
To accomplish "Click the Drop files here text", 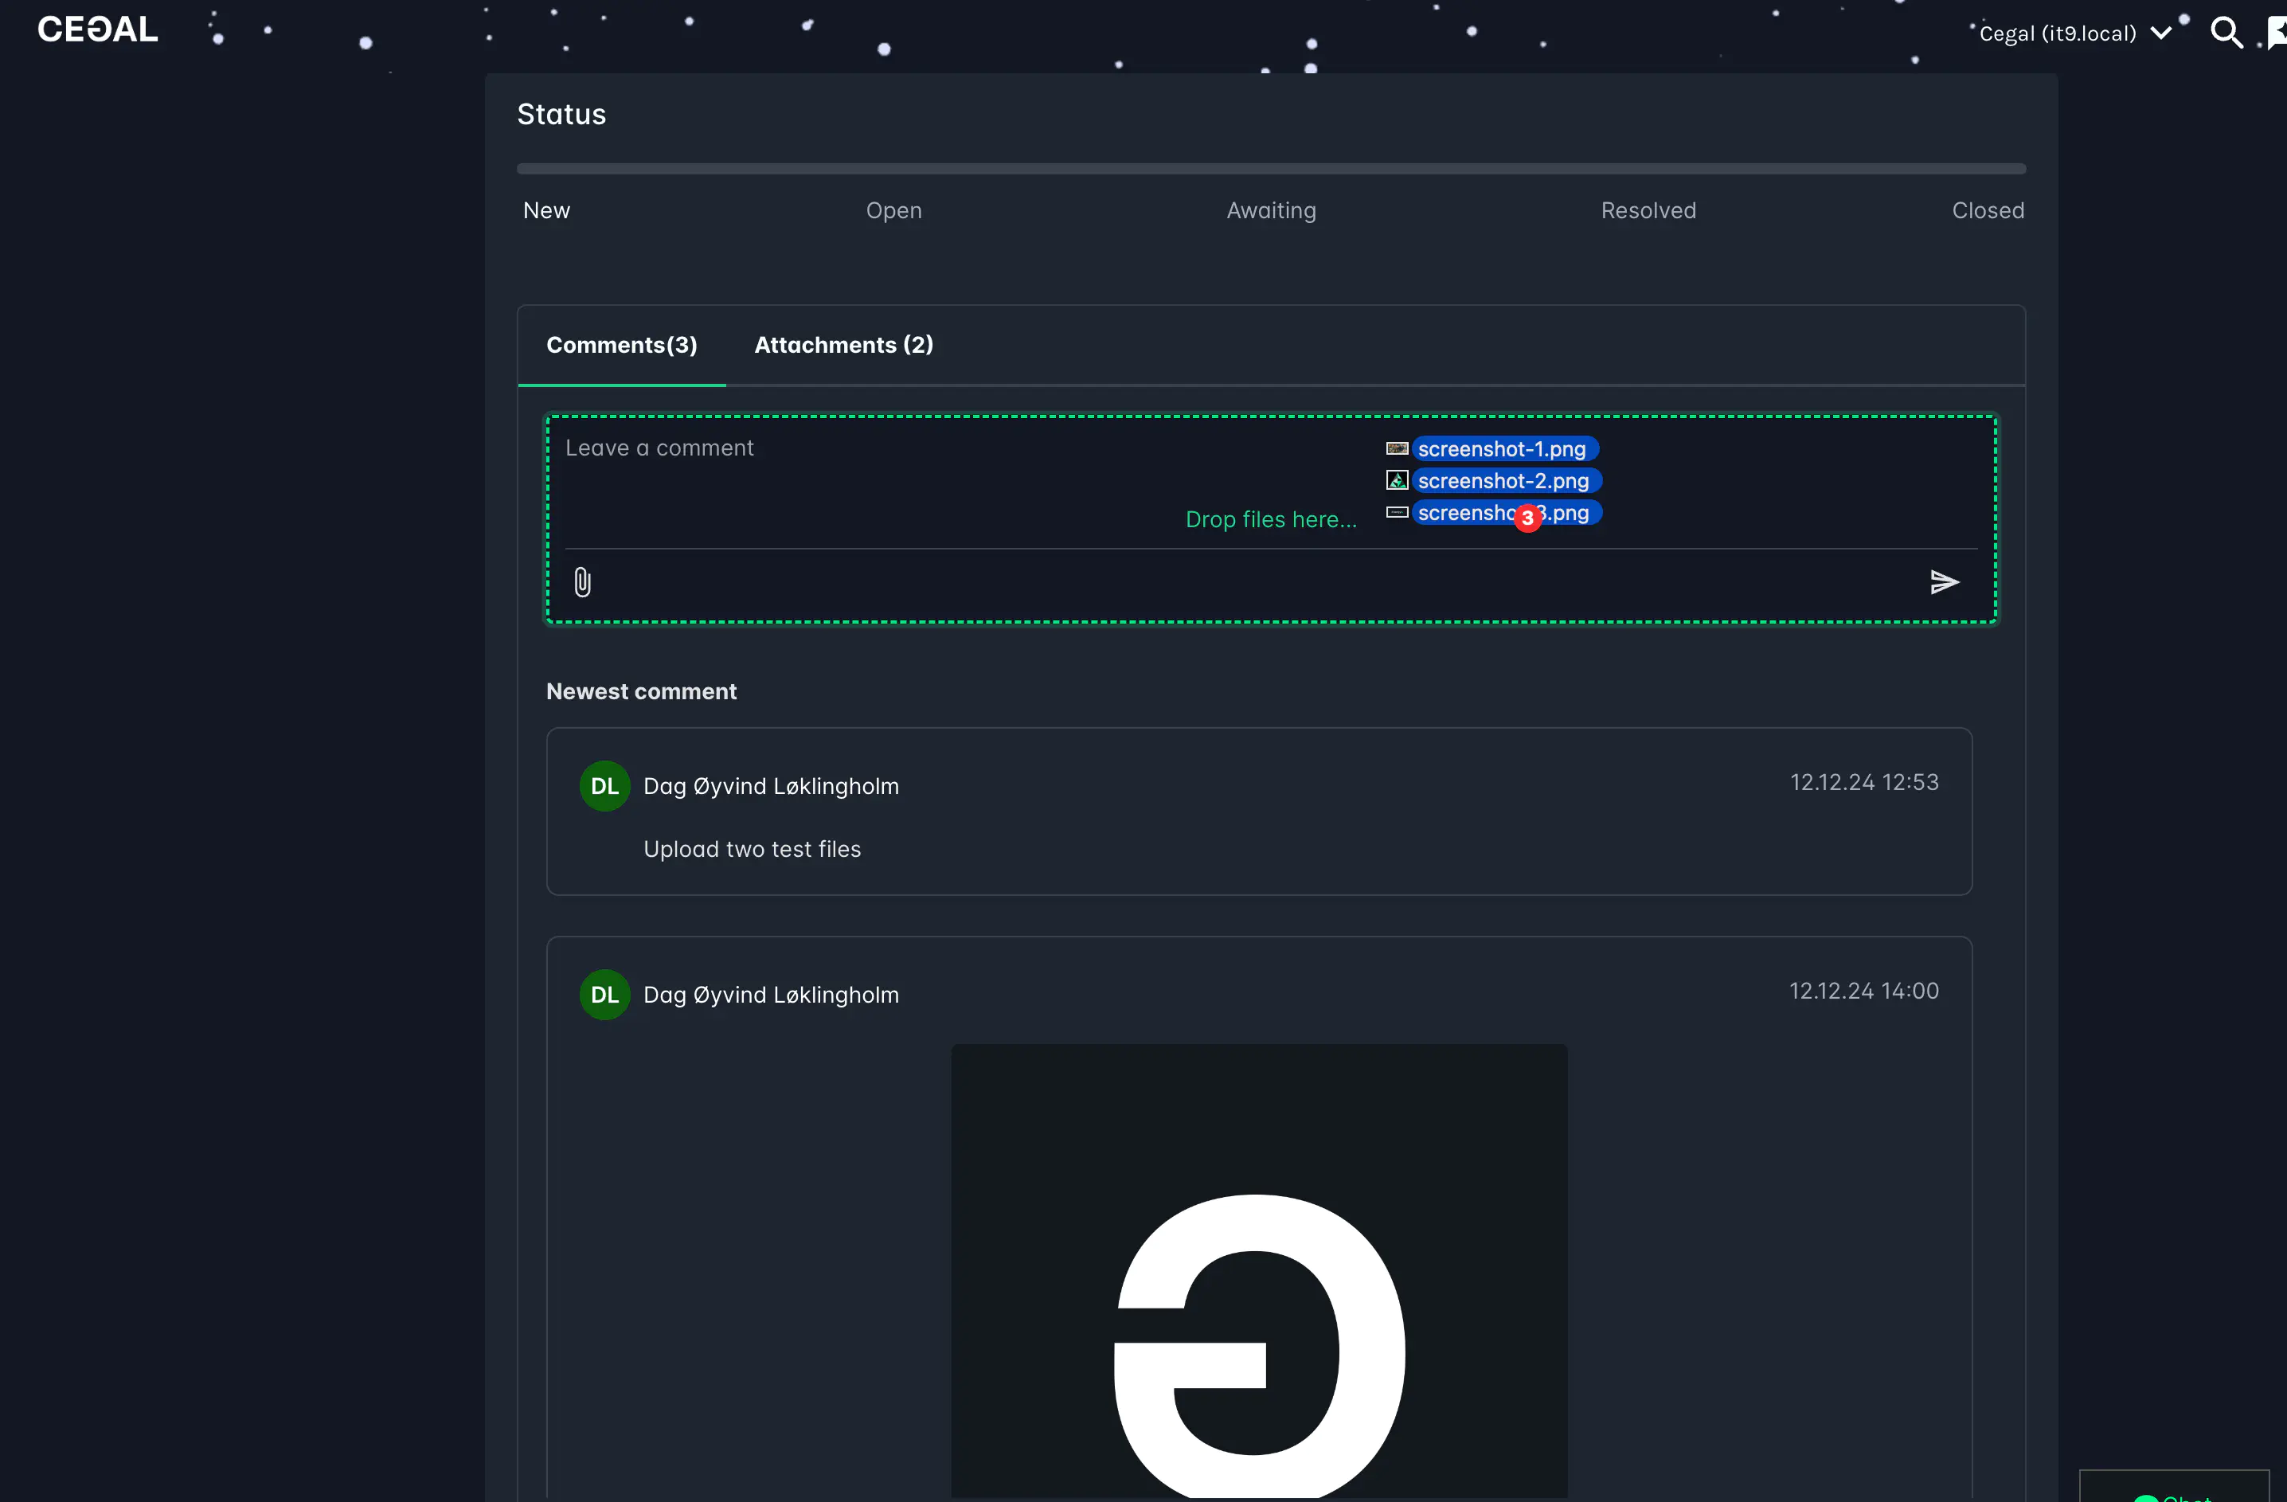I will point(1270,520).
